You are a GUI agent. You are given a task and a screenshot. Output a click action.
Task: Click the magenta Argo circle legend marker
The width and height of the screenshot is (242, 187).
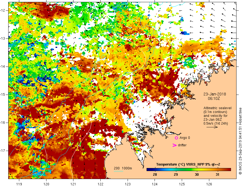[x=176, y=138]
